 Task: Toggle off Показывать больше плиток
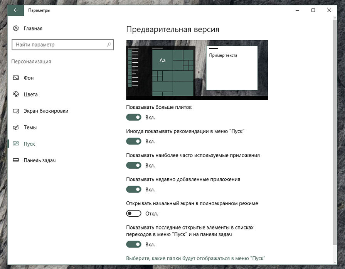[x=134, y=117]
